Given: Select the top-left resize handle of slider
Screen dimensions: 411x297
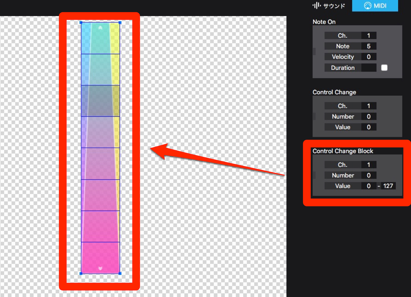Looking at the screenshot, I should (81, 23).
